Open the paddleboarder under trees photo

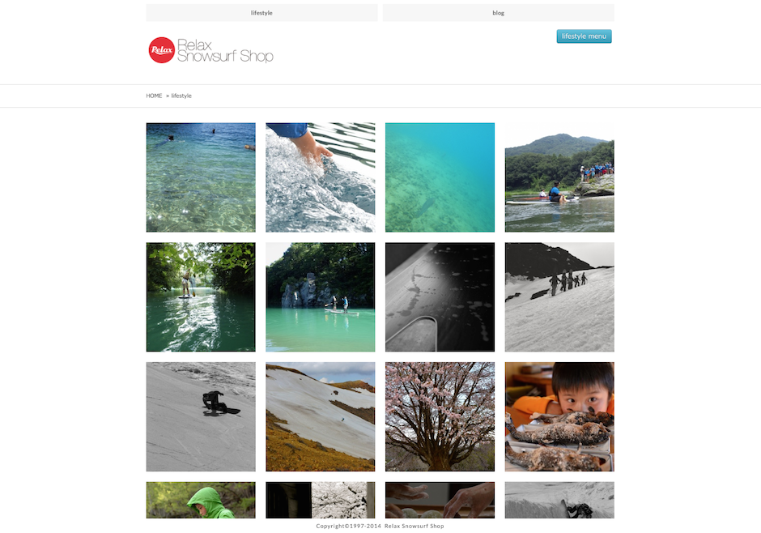click(201, 297)
